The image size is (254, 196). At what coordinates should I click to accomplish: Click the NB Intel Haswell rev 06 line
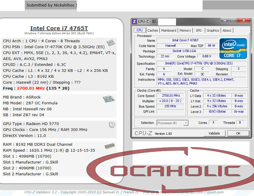[x=27, y=109]
